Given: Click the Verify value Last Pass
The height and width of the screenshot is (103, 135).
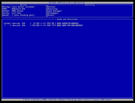Looking at the screenshot, I should click(x=16, y=13).
